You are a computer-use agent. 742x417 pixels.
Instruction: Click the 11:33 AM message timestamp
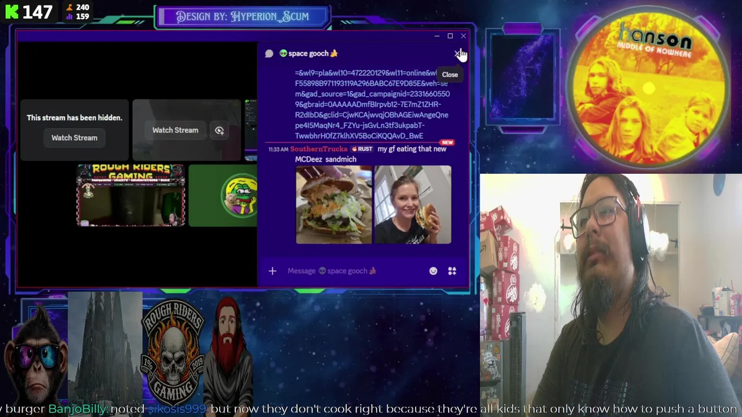(278, 149)
